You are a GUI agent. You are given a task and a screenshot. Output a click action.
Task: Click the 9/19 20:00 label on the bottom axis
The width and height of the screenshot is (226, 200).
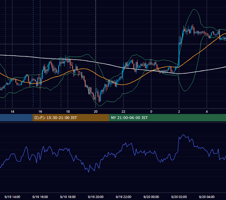click(96, 197)
